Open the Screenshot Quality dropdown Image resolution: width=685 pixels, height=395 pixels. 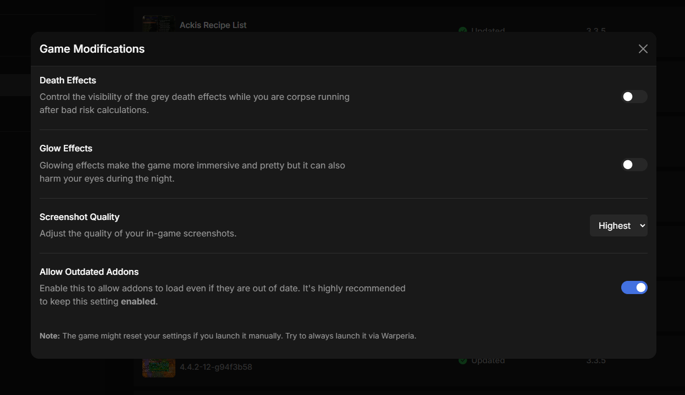click(x=618, y=225)
